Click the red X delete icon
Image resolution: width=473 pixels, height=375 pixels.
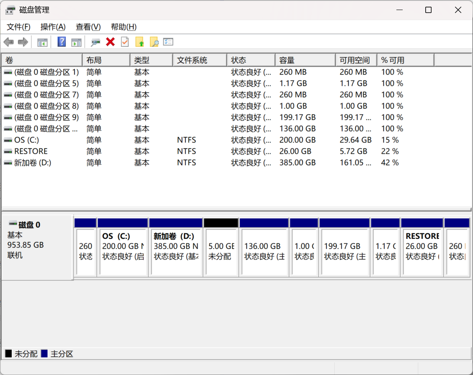point(111,42)
